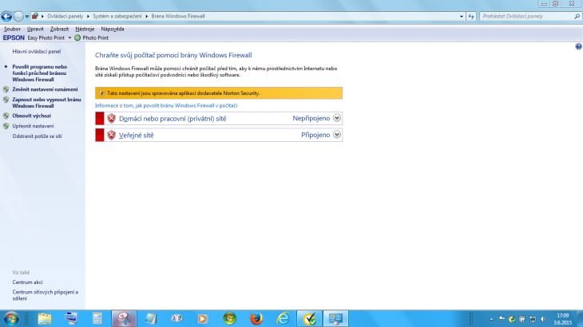
Task: Click 'Veřejné sítě' heading text
Action: [x=136, y=136]
